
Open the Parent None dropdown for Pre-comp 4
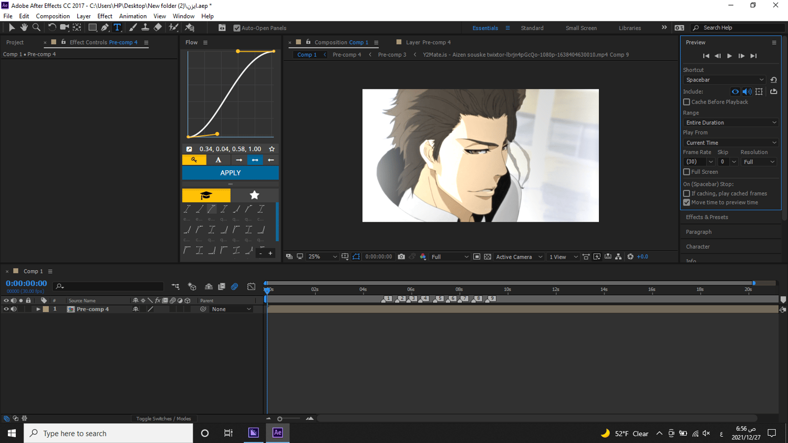231,310
